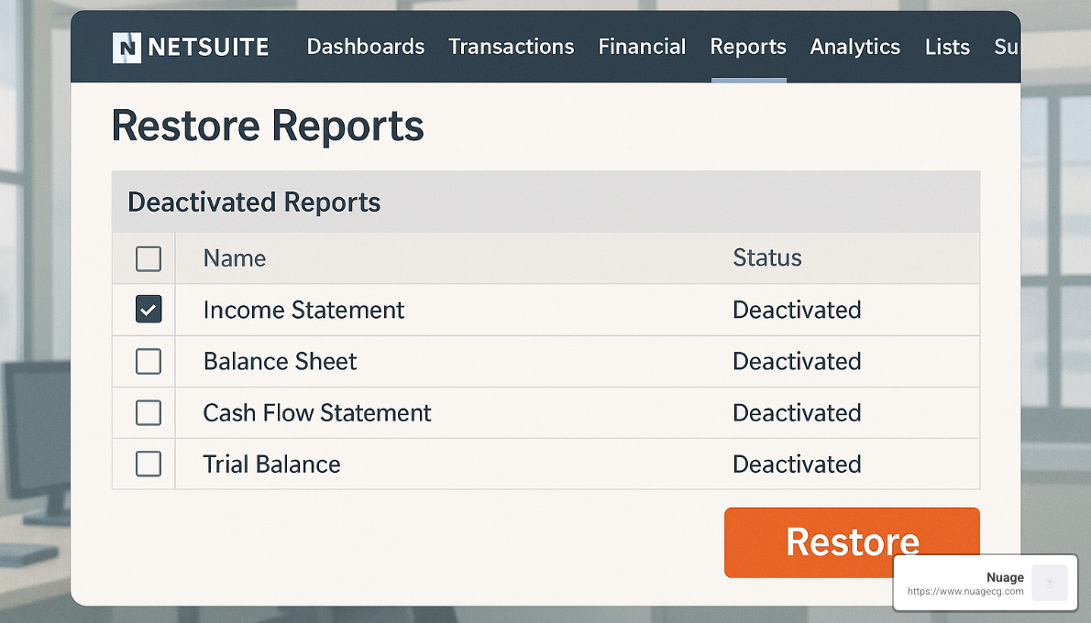Toggle the select-all checkbox in header
1091x623 pixels.
pos(149,258)
